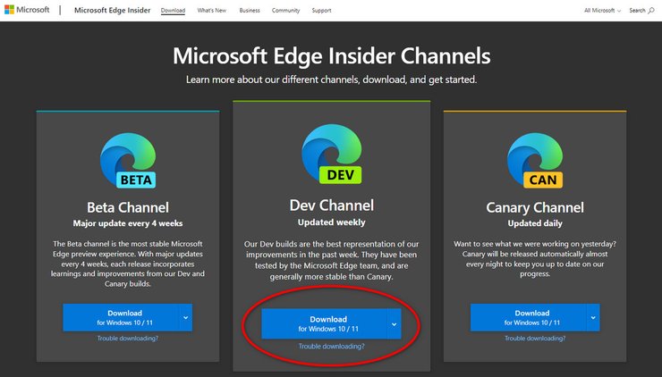Open Trouble downloading link under Dev
This screenshot has width=662, height=377.
tap(331, 347)
